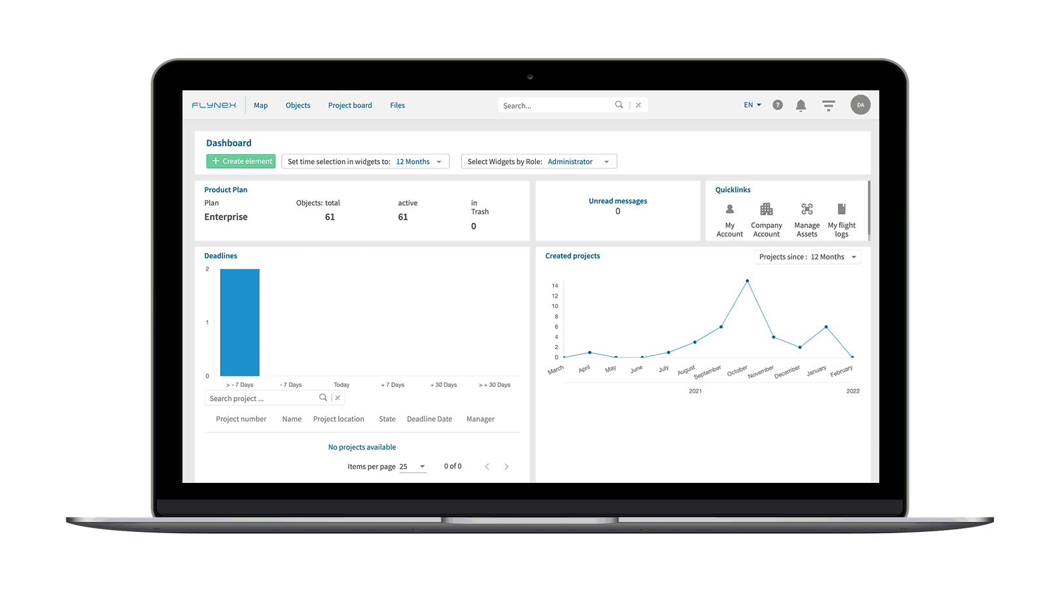Screen dimensions: 1053x592
Task: Open the DA user avatar menu
Action: point(860,105)
